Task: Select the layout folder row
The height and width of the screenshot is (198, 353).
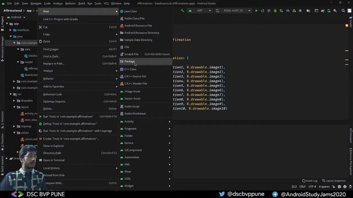Action: click(x=21, y=107)
